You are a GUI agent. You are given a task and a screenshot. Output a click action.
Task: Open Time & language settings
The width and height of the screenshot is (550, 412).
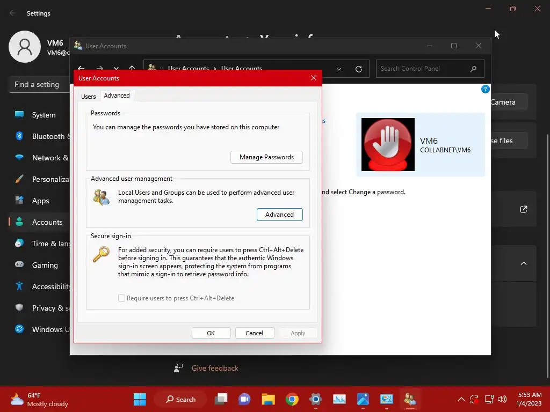(x=39, y=244)
